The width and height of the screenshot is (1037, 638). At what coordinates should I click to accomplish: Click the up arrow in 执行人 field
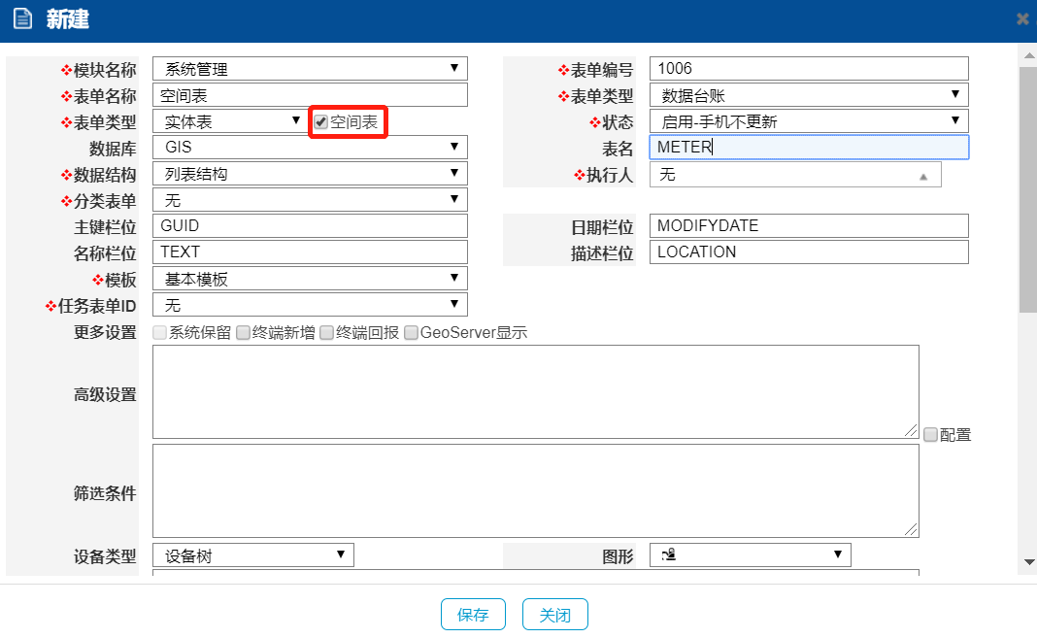point(923,176)
